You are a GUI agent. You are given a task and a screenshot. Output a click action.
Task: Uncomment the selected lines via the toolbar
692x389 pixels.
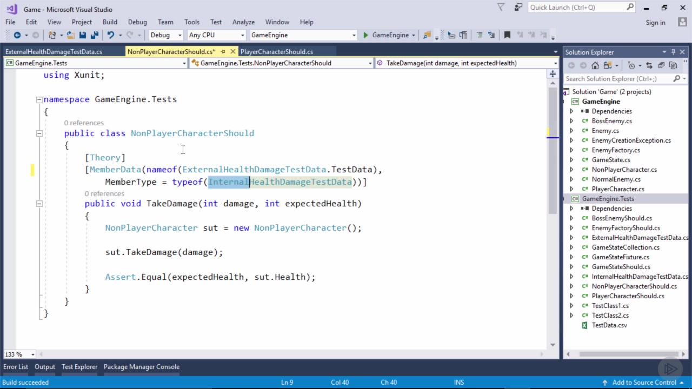491,35
